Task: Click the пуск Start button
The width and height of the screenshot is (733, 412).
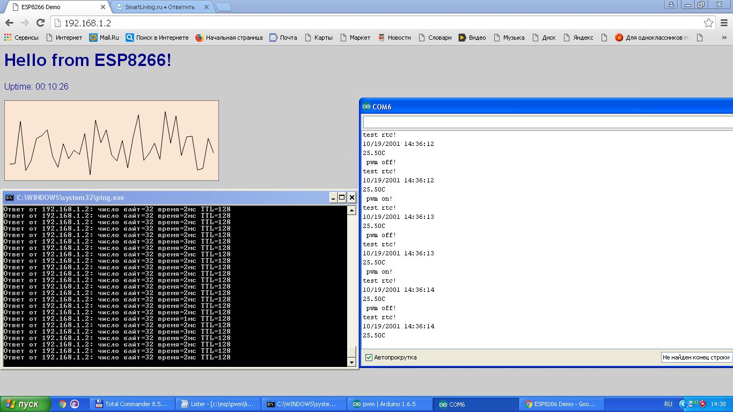Action: [x=25, y=404]
